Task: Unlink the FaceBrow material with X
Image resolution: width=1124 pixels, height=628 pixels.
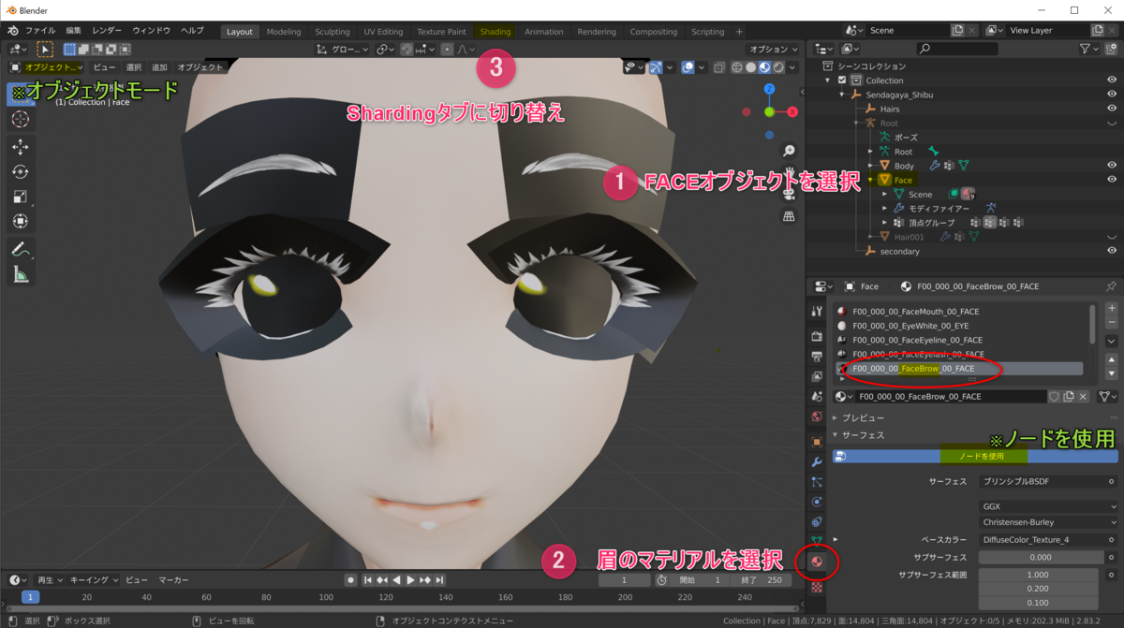Action: coord(1083,397)
